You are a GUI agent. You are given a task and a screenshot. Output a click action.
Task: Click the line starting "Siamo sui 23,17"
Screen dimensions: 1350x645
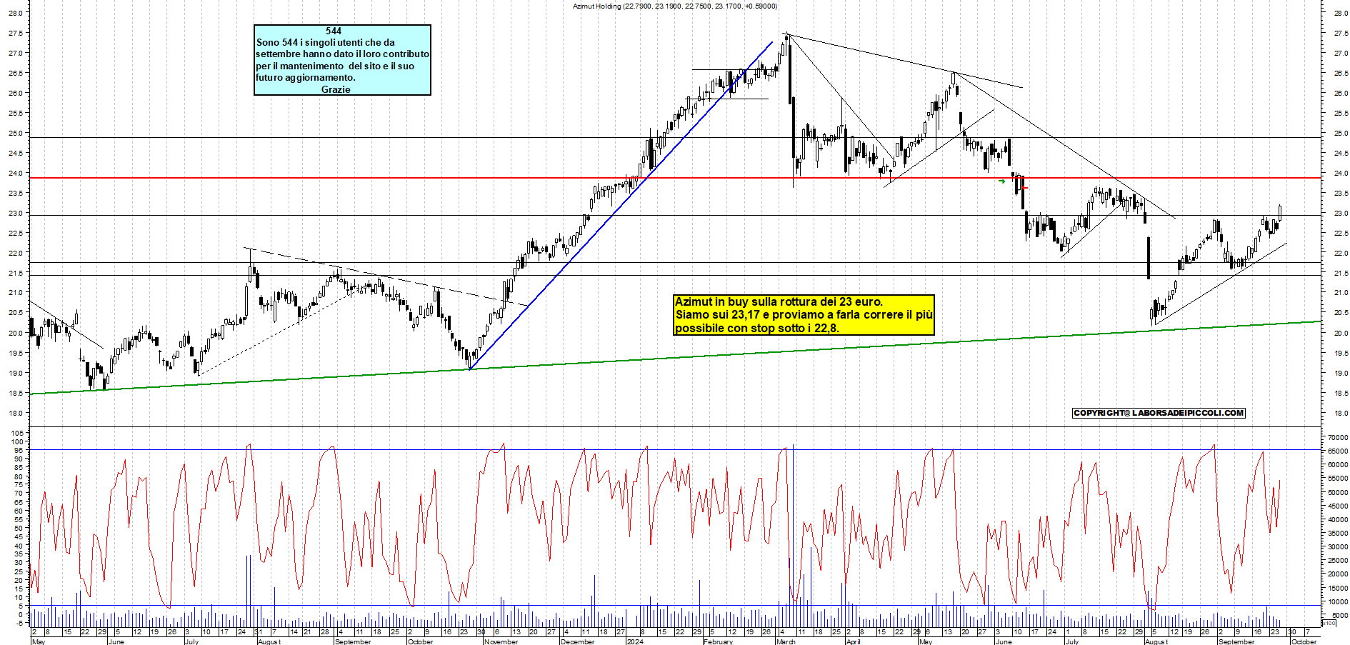click(x=804, y=315)
